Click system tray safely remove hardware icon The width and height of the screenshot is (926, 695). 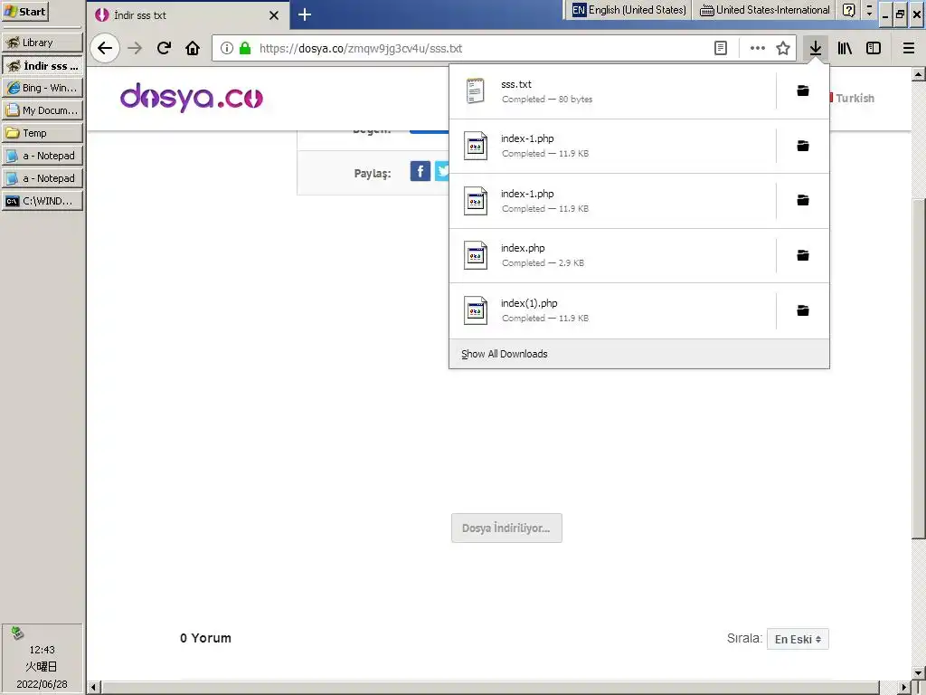pyautogui.click(x=17, y=633)
